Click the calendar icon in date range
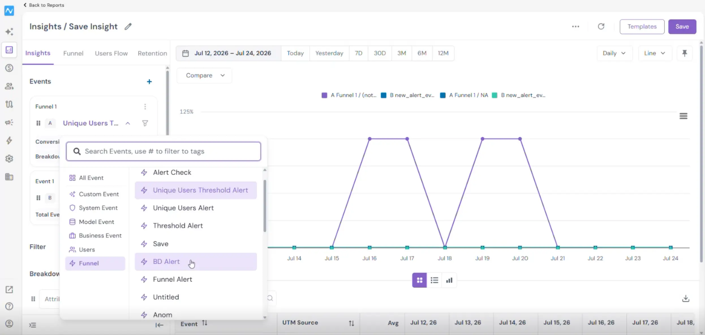 (x=185, y=53)
